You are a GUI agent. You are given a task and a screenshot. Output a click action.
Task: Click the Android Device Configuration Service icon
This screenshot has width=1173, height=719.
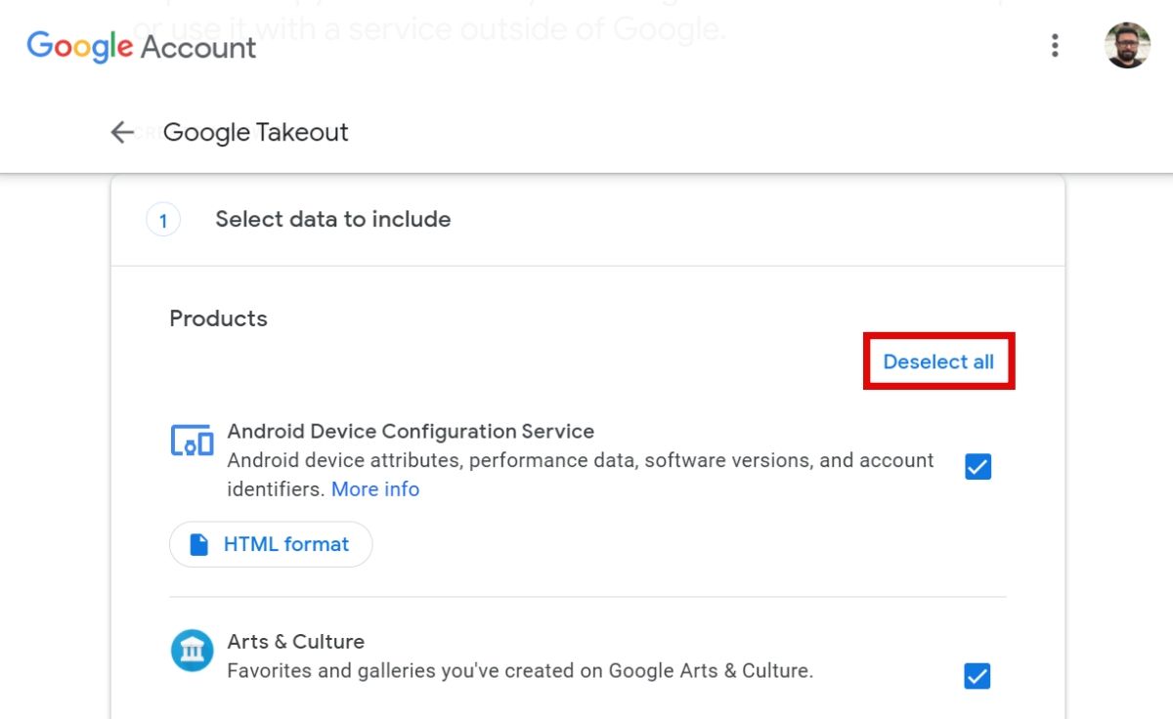click(192, 442)
